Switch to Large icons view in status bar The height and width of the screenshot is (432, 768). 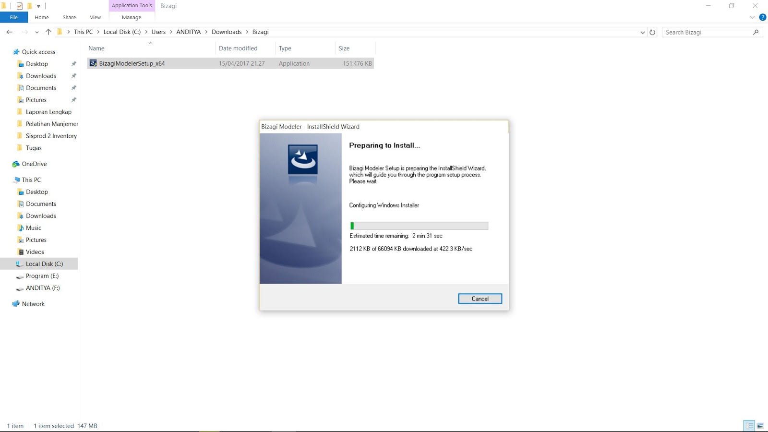click(760, 426)
